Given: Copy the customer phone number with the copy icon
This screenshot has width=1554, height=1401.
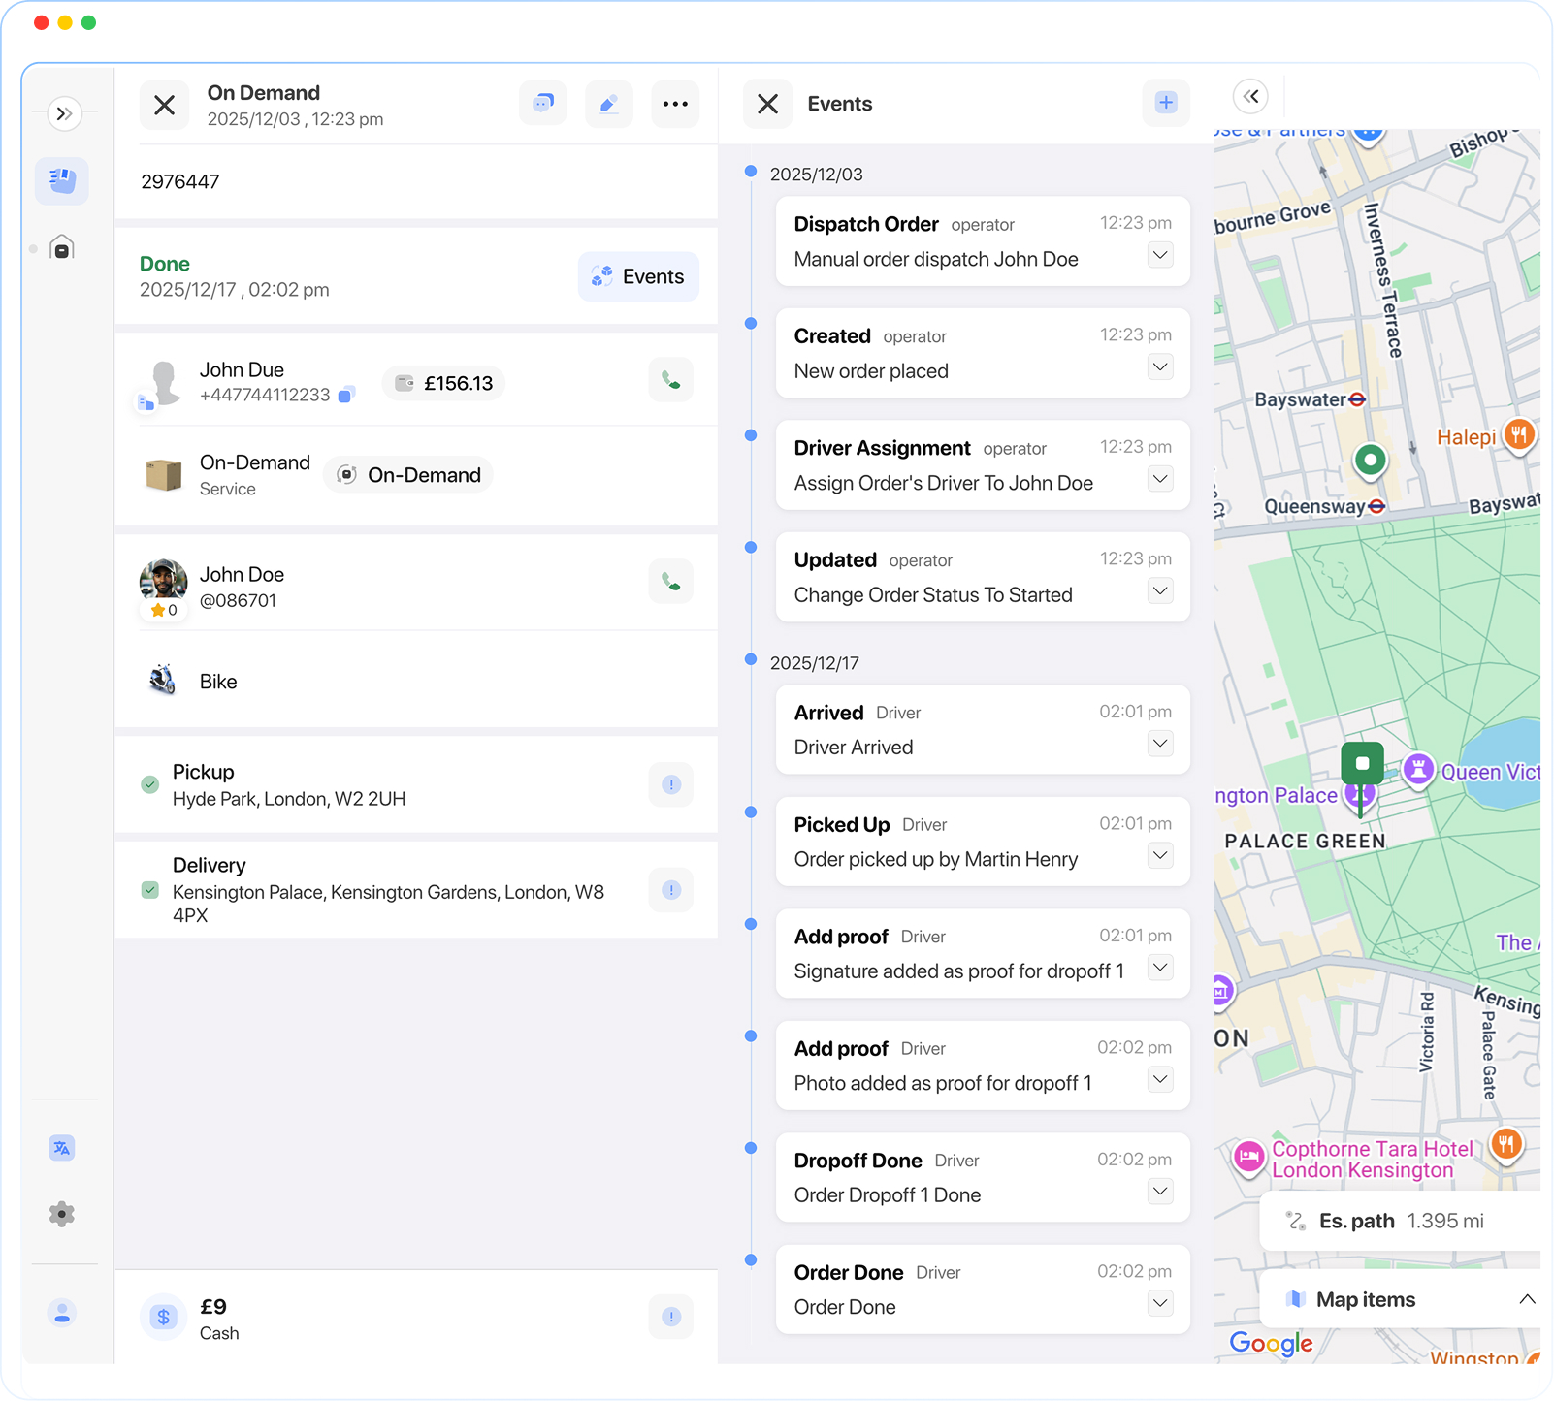Looking at the screenshot, I should pyautogui.click(x=346, y=395).
